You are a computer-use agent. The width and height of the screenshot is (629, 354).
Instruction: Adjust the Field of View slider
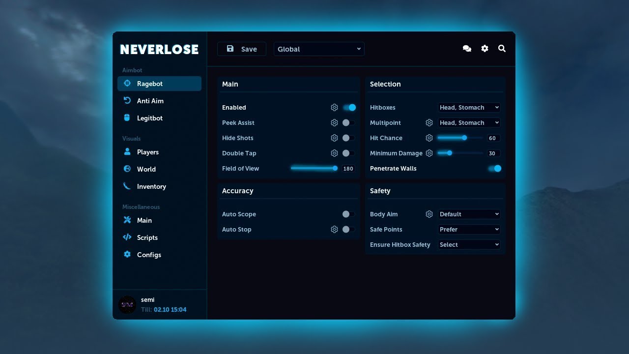314,168
